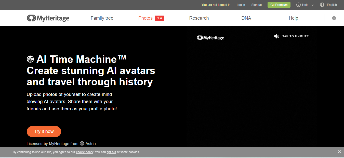Expand the Help dropdown arrow in the top bar
This screenshot has height=158, width=344.
(312, 5)
